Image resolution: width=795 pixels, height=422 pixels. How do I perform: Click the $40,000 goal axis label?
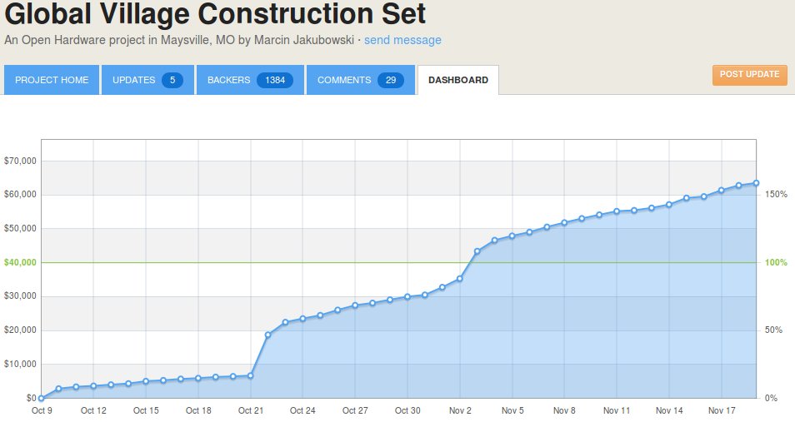(x=20, y=262)
